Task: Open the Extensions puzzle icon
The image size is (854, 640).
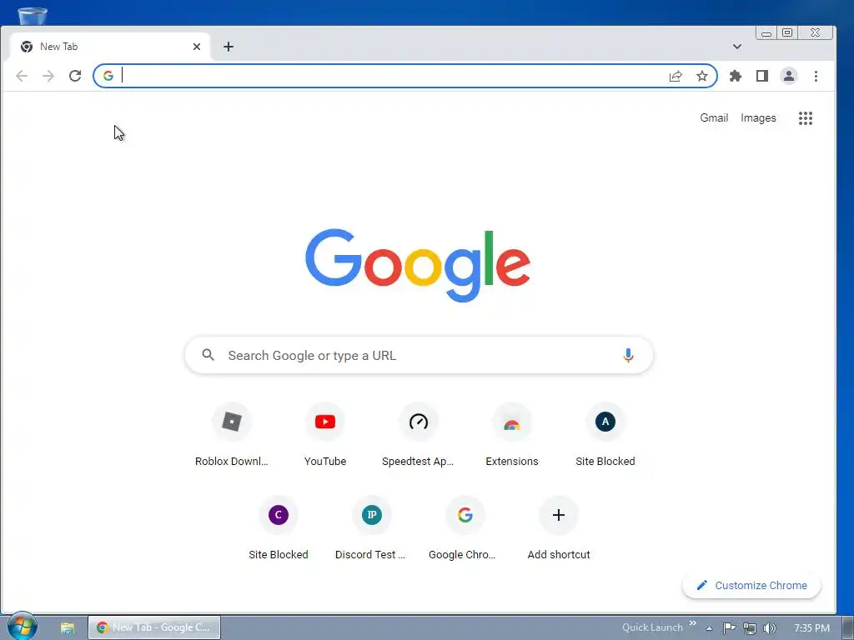Action: (x=736, y=76)
